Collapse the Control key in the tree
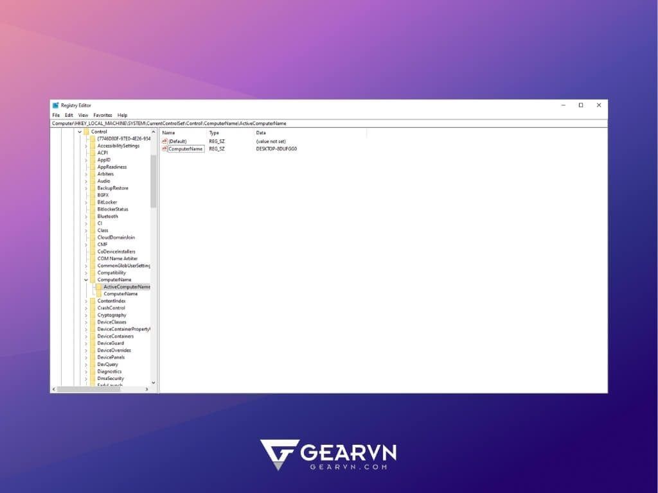 click(x=79, y=132)
